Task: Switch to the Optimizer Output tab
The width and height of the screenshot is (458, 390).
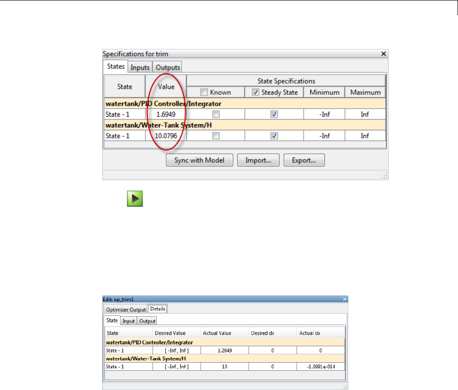Action: (126, 310)
